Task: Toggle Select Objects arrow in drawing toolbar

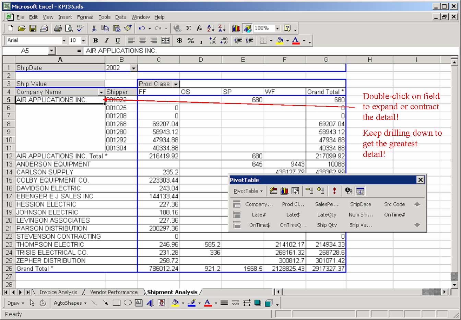Action: click(32, 303)
